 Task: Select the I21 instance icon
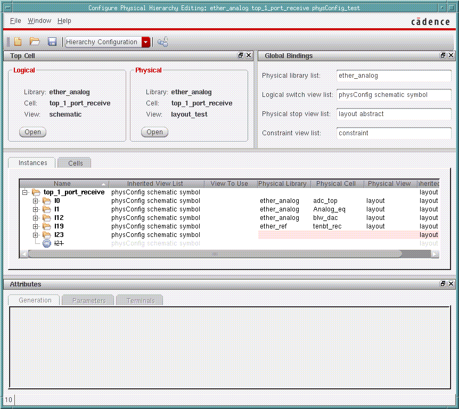tap(46, 243)
